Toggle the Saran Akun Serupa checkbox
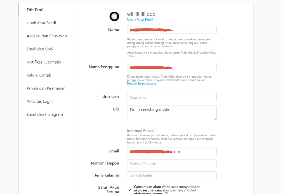The height and width of the screenshot is (194, 284). tap(130, 190)
